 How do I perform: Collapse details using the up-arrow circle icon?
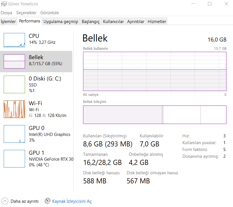(x=5, y=201)
